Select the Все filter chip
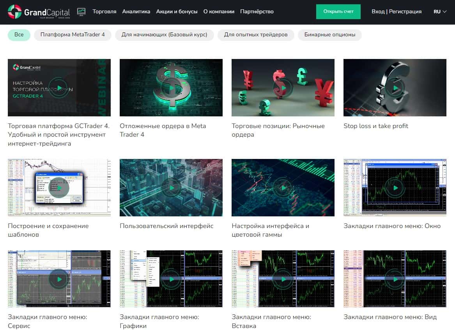The image size is (455, 330). pyautogui.click(x=19, y=35)
